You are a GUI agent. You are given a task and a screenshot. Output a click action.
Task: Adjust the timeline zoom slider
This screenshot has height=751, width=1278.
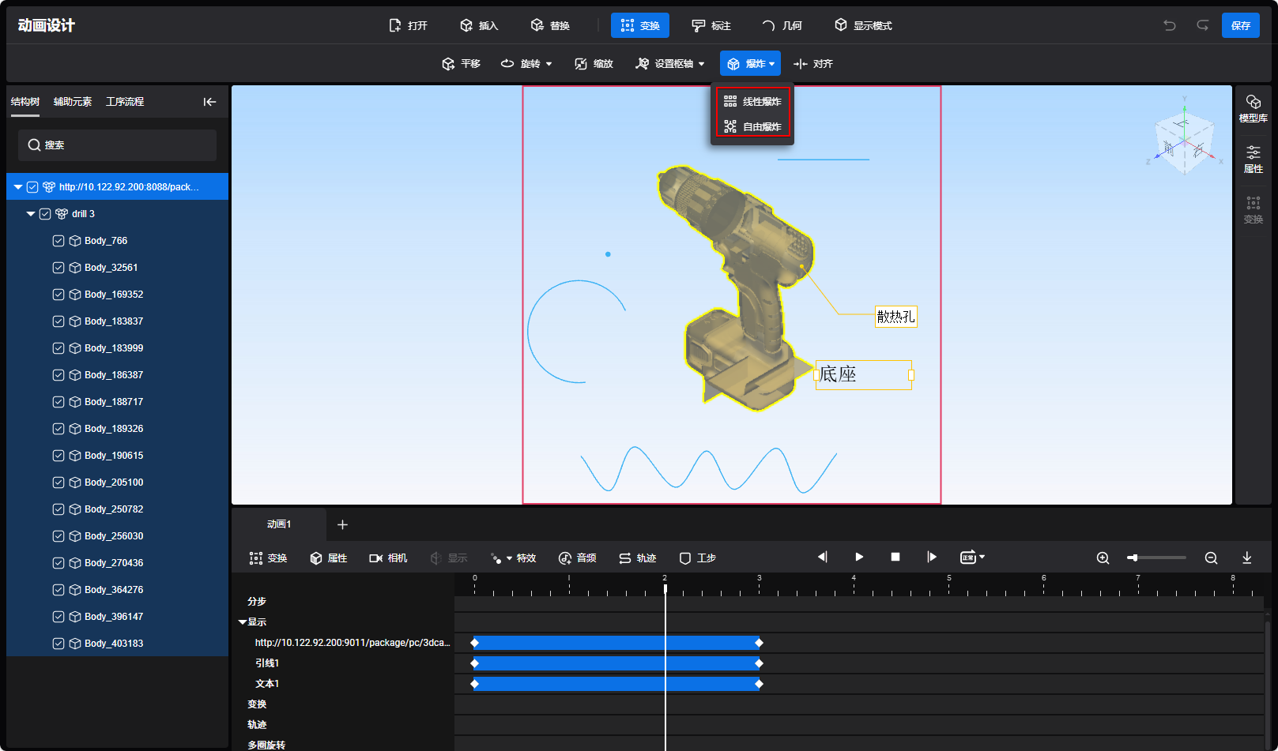coord(1134,558)
